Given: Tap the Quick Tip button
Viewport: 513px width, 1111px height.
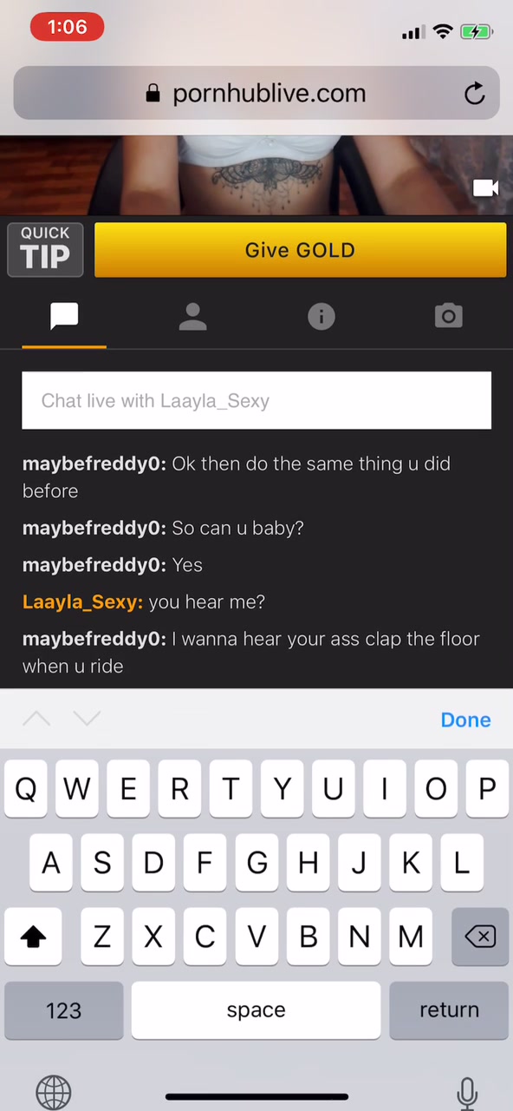Looking at the screenshot, I should click(x=45, y=250).
